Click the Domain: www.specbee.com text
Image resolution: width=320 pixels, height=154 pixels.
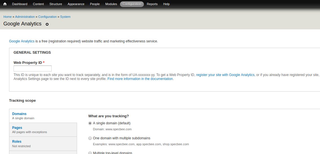point(112,129)
